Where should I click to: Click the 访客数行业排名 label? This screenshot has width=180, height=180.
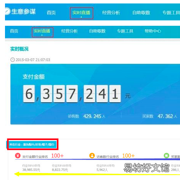108,157
